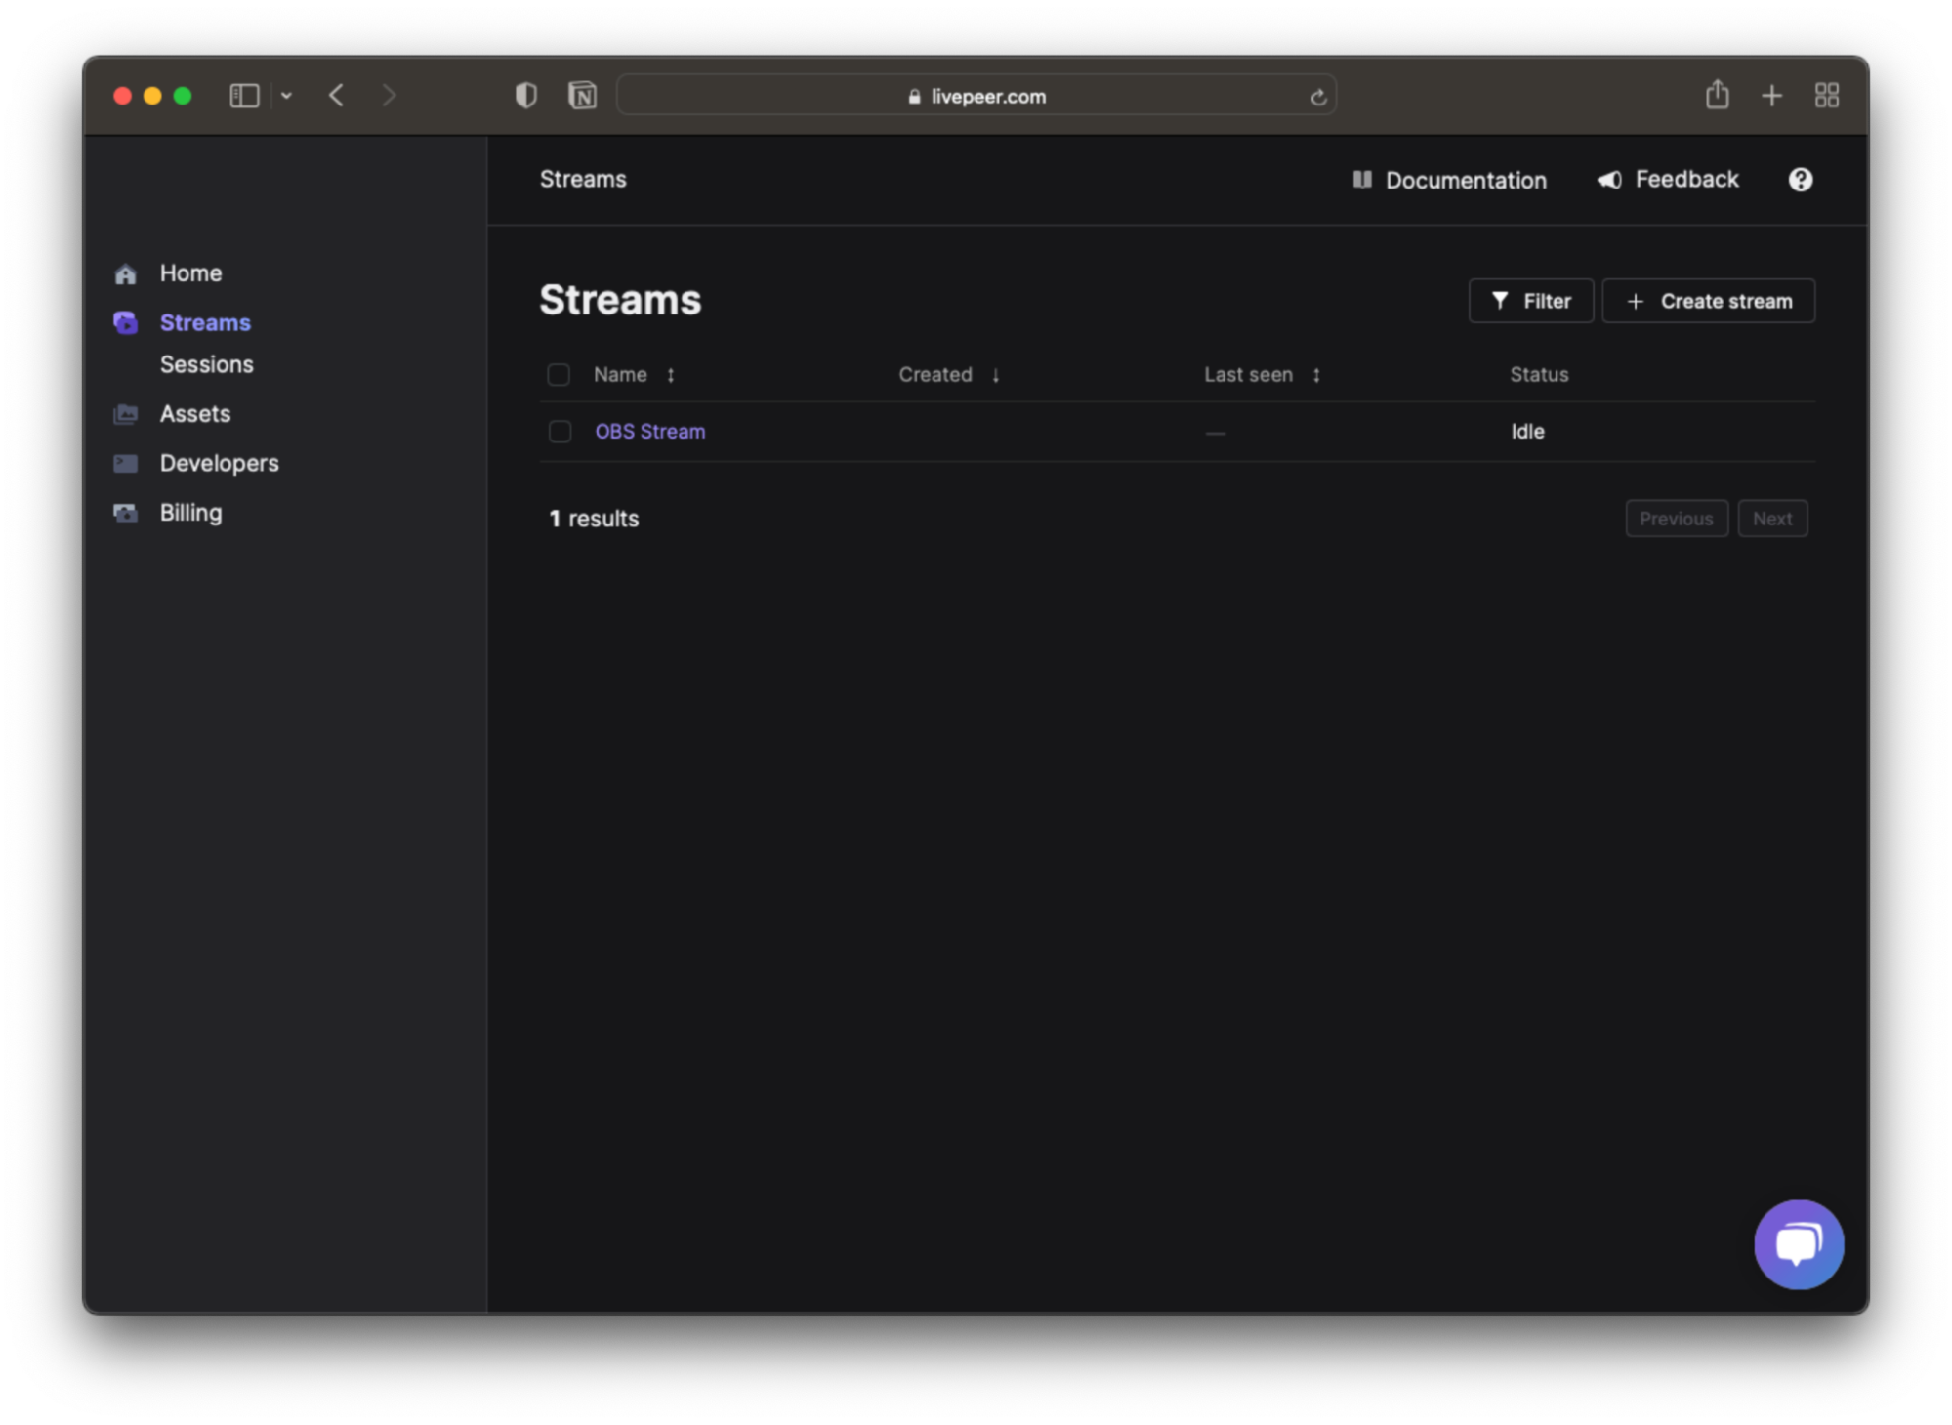Open the sidebar options dropdown chevron
The width and height of the screenshot is (1952, 1425).
(286, 96)
